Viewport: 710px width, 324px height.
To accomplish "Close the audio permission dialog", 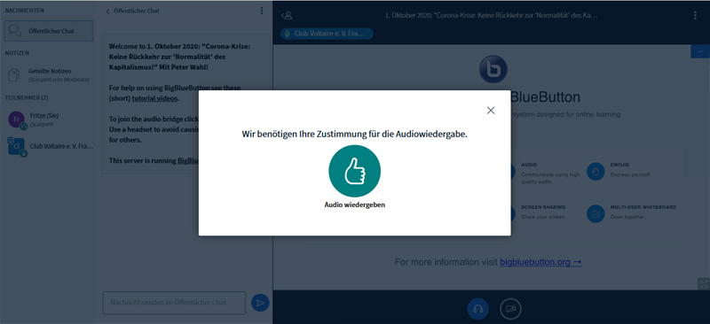I will 491,111.
